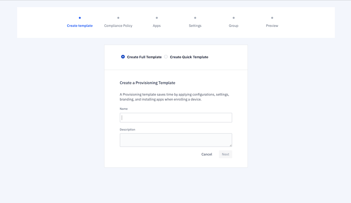Switch to the Settings step
The image size is (351, 203).
click(195, 26)
